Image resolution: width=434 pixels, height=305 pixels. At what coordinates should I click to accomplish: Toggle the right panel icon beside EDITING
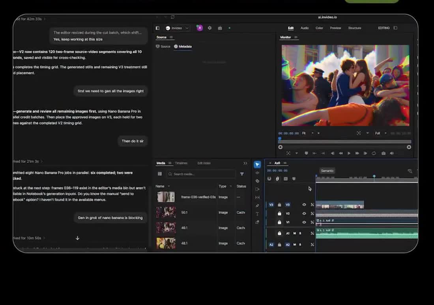[x=395, y=28]
